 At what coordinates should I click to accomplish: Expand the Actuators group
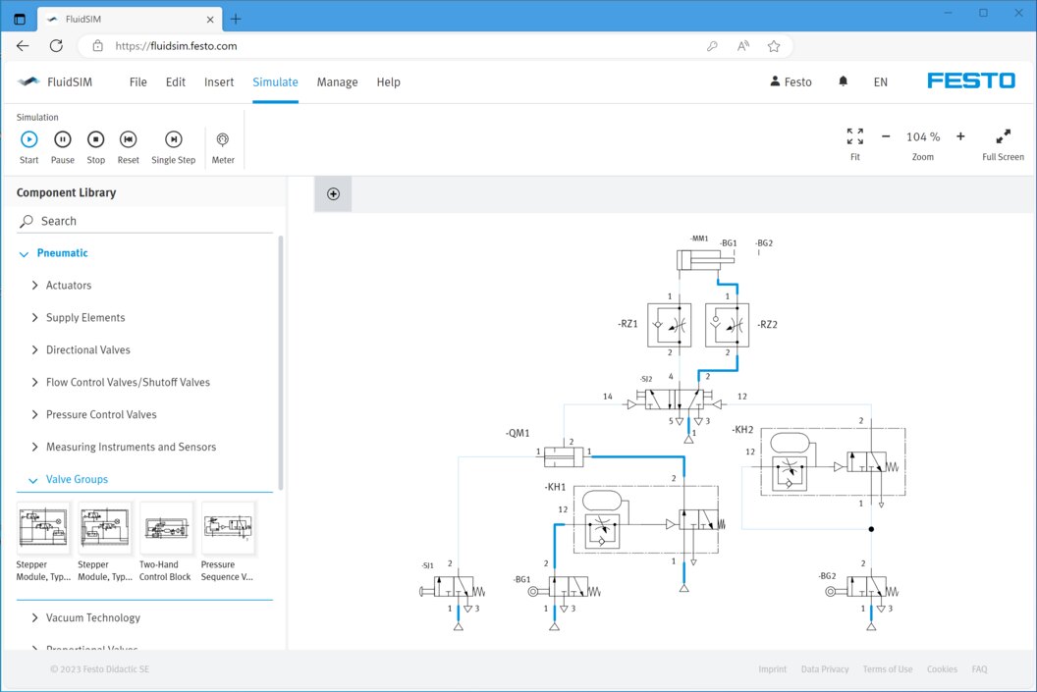(35, 285)
